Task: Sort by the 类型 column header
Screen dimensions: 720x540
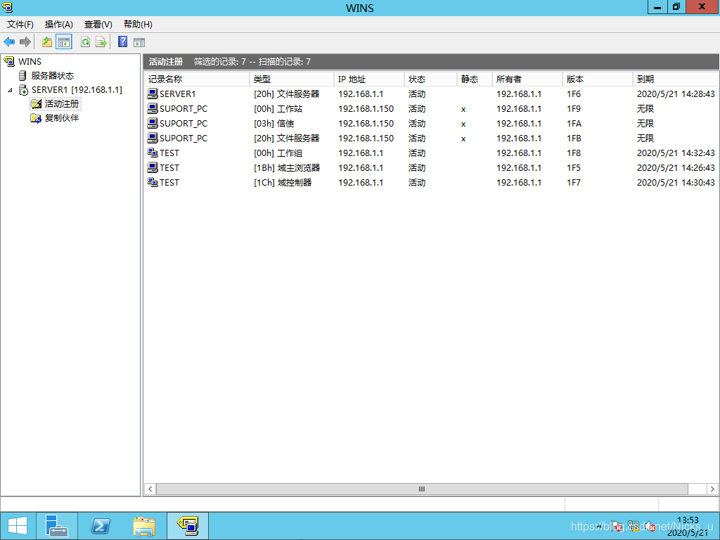Action: coord(292,79)
